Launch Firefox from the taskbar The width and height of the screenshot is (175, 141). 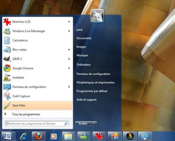click(38, 136)
